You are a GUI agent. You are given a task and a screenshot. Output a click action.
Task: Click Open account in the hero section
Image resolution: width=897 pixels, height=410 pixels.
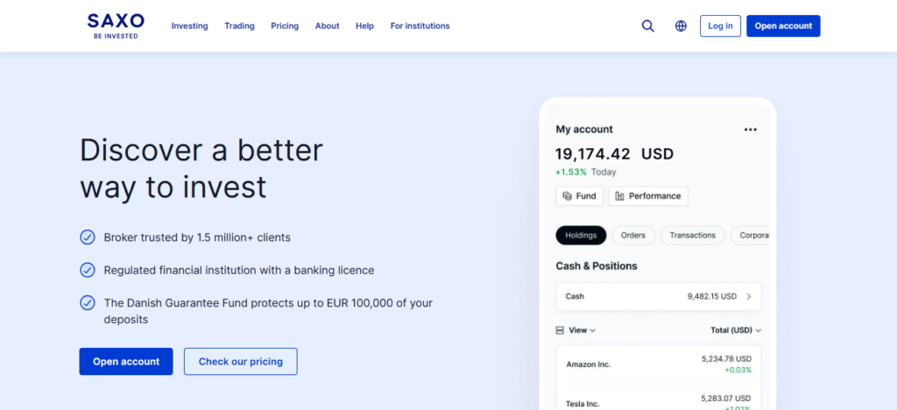126,362
